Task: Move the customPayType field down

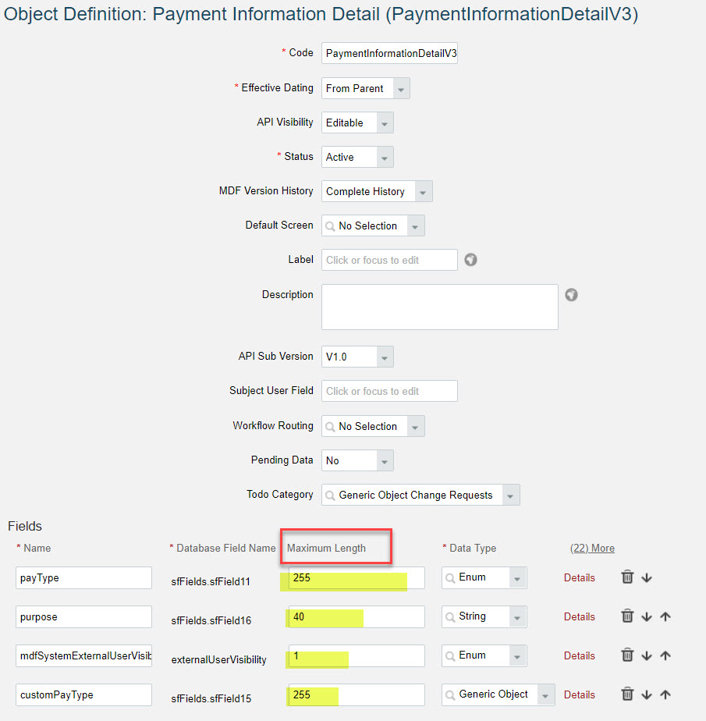Action: (647, 694)
